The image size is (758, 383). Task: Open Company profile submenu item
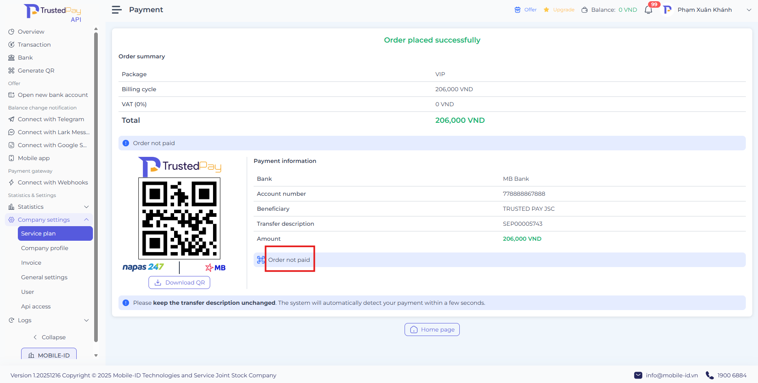pos(45,248)
